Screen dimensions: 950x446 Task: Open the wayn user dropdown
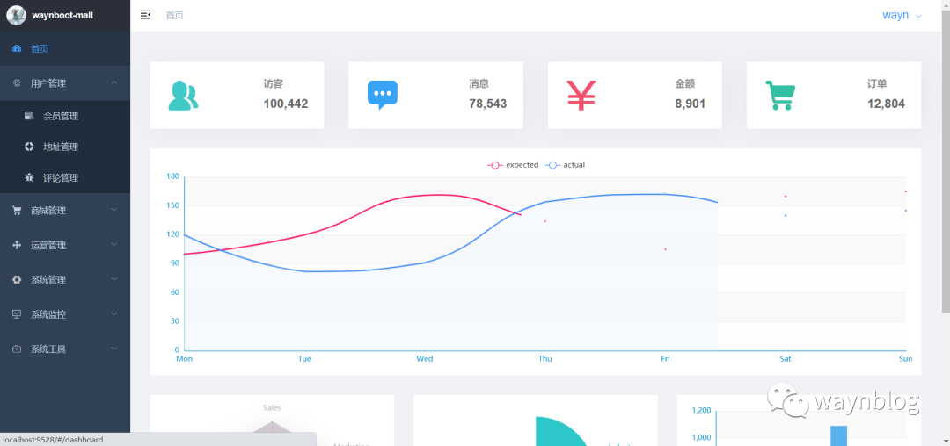902,15
